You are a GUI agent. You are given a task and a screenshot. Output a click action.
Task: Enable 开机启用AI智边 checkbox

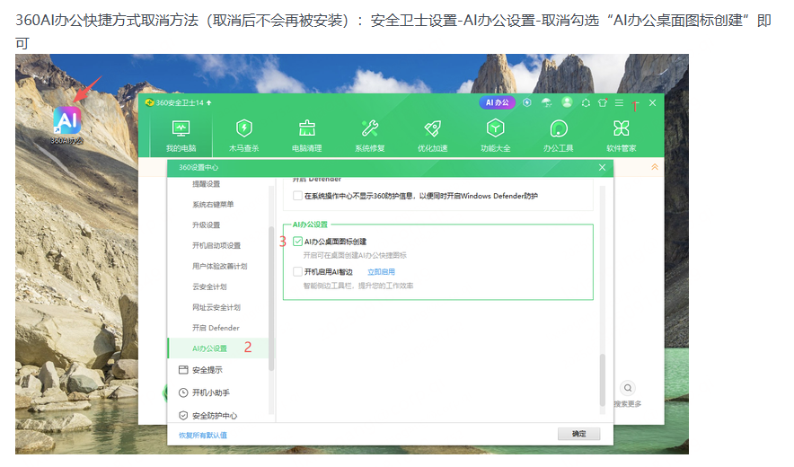pyautogui.click(x=297, y=271)
